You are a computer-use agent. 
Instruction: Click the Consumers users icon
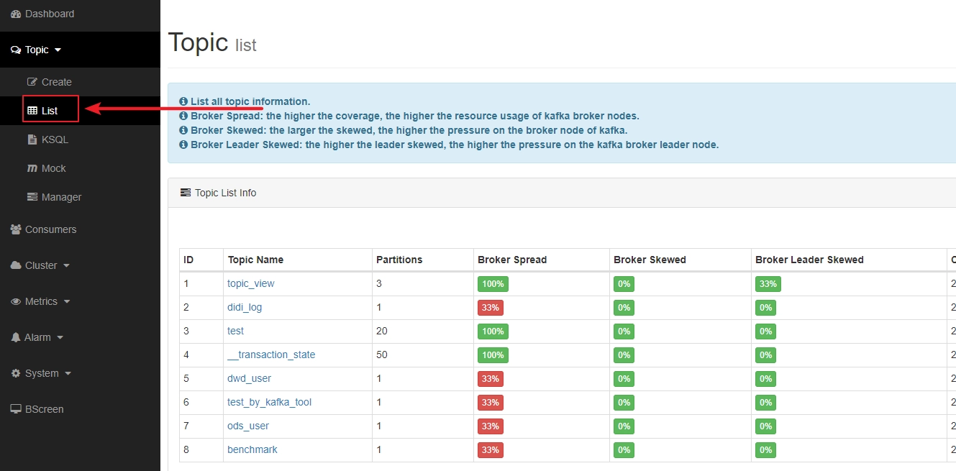(x=16, y=229)
